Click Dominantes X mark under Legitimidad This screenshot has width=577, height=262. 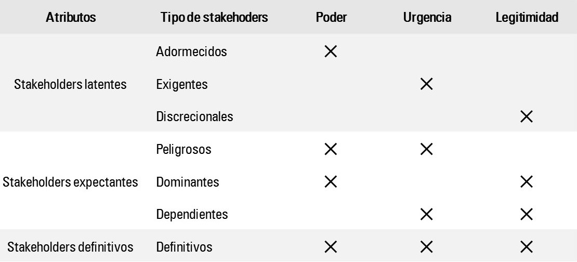coord(526,182)
